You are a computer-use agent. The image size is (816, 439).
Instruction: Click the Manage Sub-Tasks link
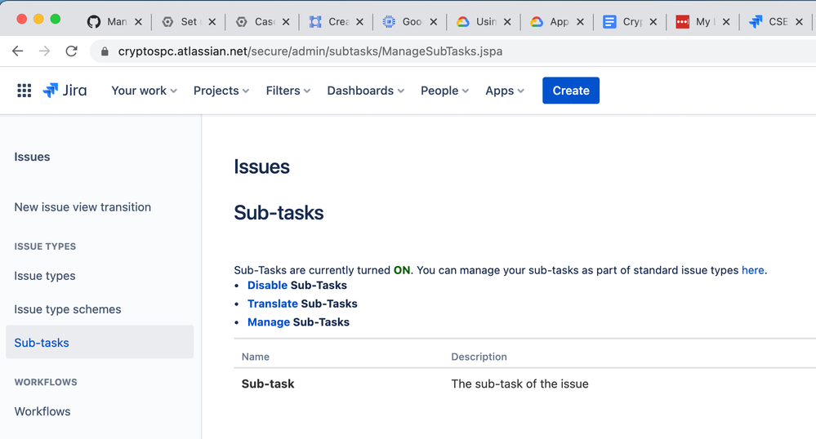click(x=269, y=322)
